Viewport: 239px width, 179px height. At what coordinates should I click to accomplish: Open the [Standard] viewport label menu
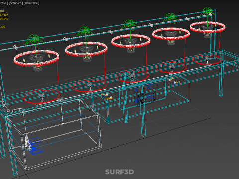pos(16,3)
